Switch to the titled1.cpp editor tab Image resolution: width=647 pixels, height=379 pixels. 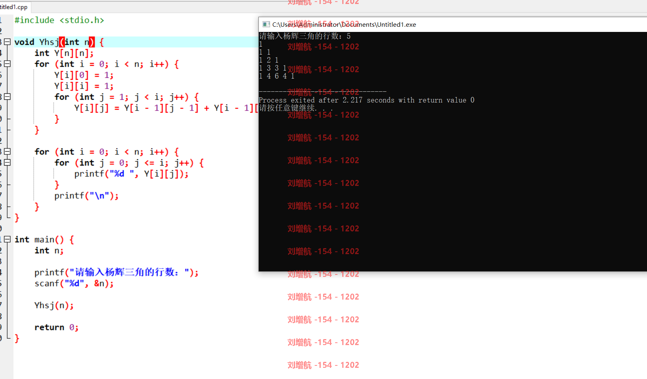pyautogui.click(x=14, y=7)
